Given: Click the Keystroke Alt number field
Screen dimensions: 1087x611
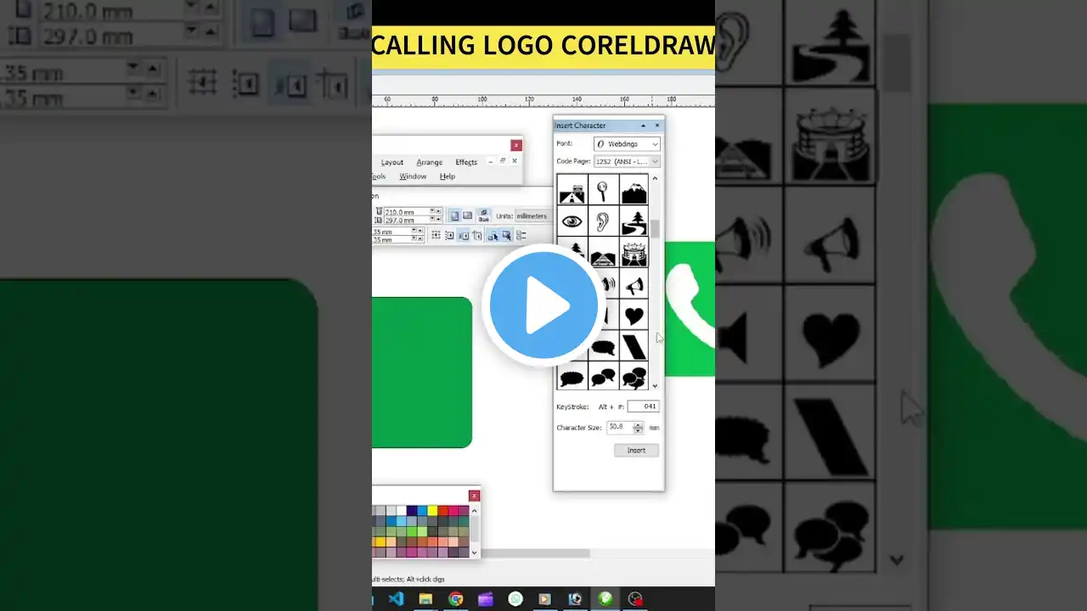Looking at the screenshot, I should (x=644, y=406).
